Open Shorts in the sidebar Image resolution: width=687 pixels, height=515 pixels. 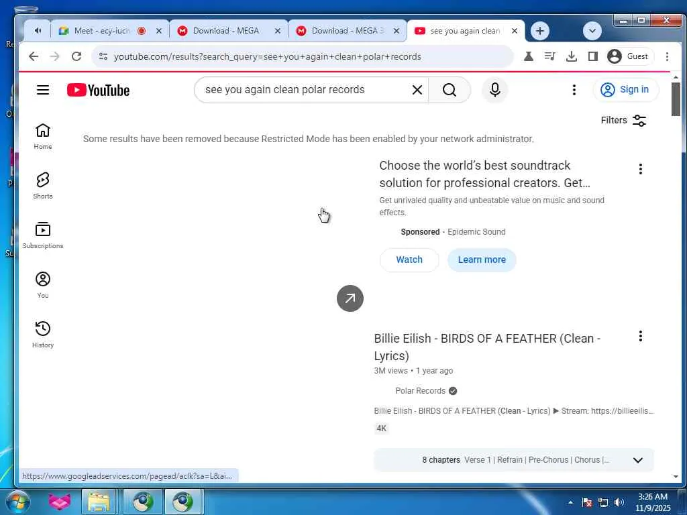point(43,186)
